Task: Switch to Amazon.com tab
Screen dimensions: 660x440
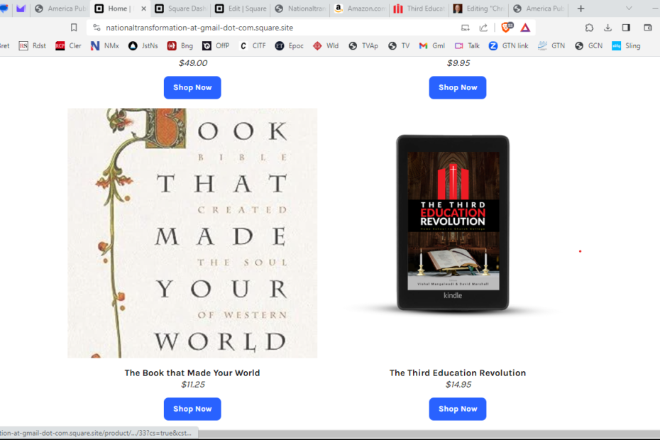Action: 361,9
